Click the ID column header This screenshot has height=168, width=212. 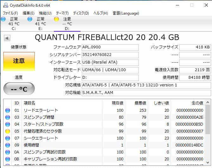coord(16,103)
